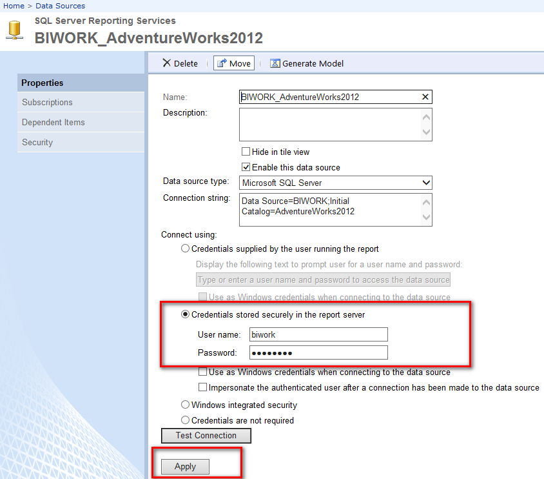Click the Generate Model icon
Viewport: 544px width, 479px height.
(x=275, y=63)
